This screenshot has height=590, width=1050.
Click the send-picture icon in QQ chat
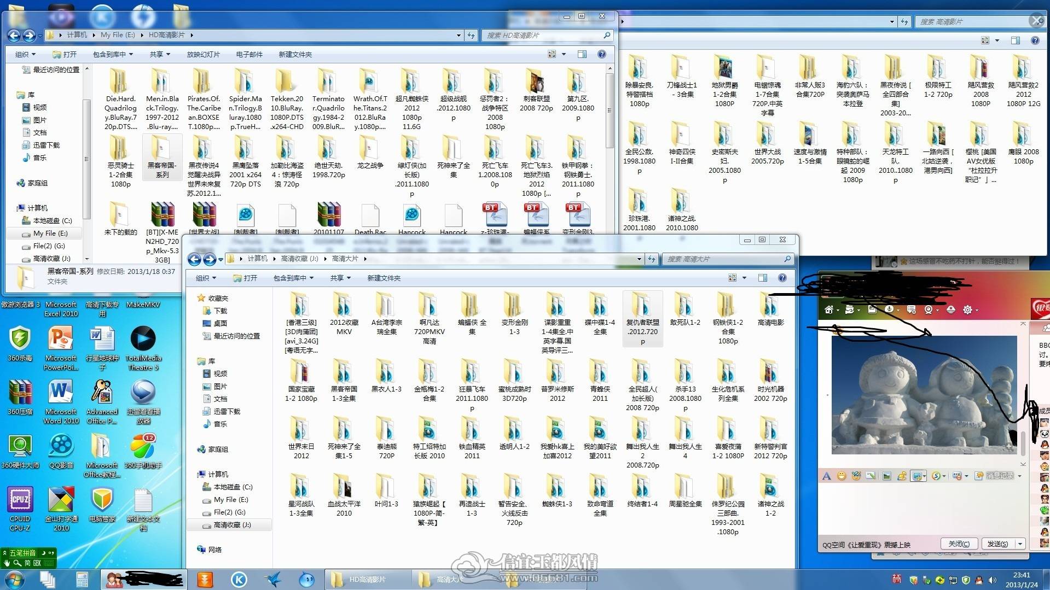(887, 476)
